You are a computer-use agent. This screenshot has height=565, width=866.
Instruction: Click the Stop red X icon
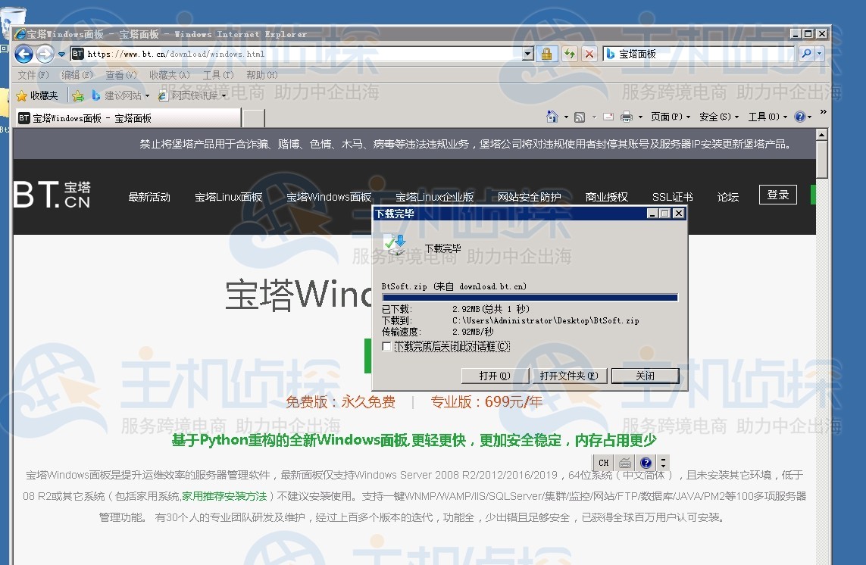(x=589, y=54)
